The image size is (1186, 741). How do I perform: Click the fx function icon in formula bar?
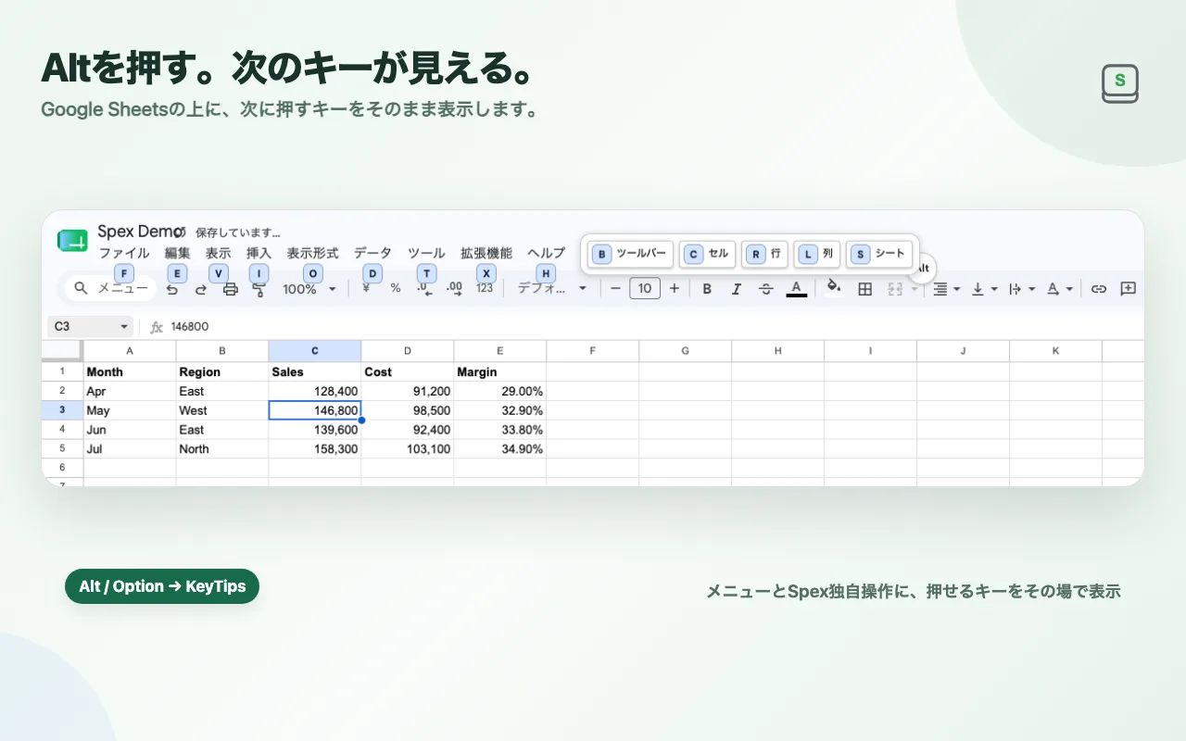157,327
